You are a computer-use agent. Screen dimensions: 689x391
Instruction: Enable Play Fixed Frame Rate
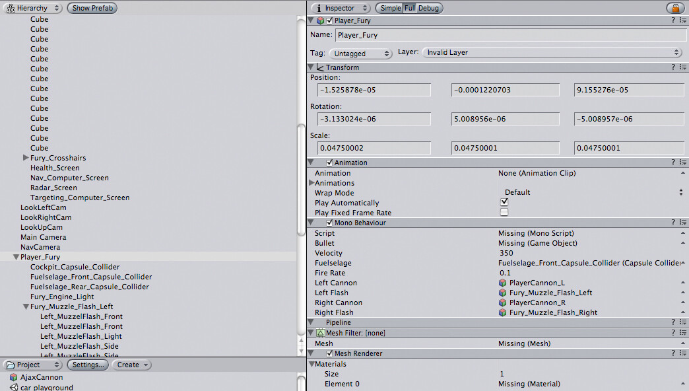click(504, 211)
